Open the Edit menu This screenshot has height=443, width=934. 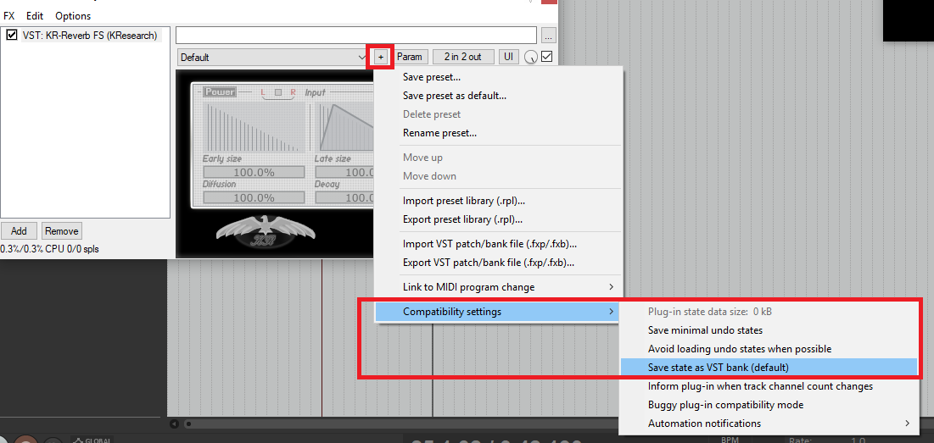(x=35, y=16)
